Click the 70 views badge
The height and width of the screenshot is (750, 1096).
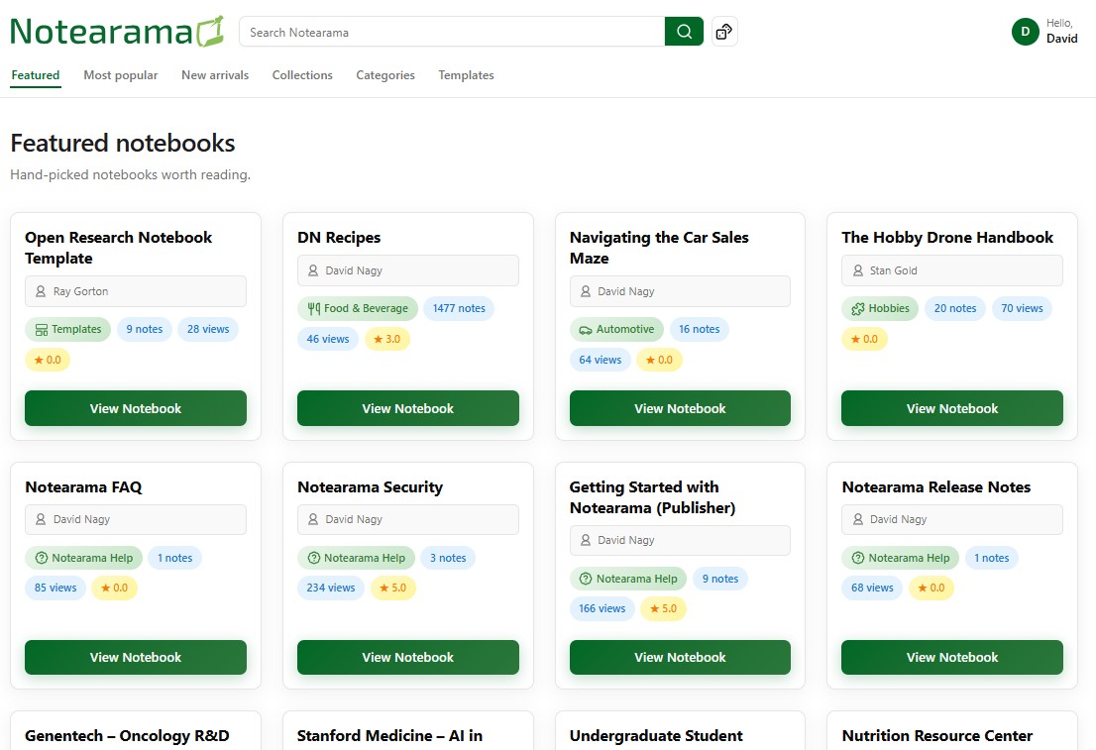pyautogui.click(x=1022, y=308)
